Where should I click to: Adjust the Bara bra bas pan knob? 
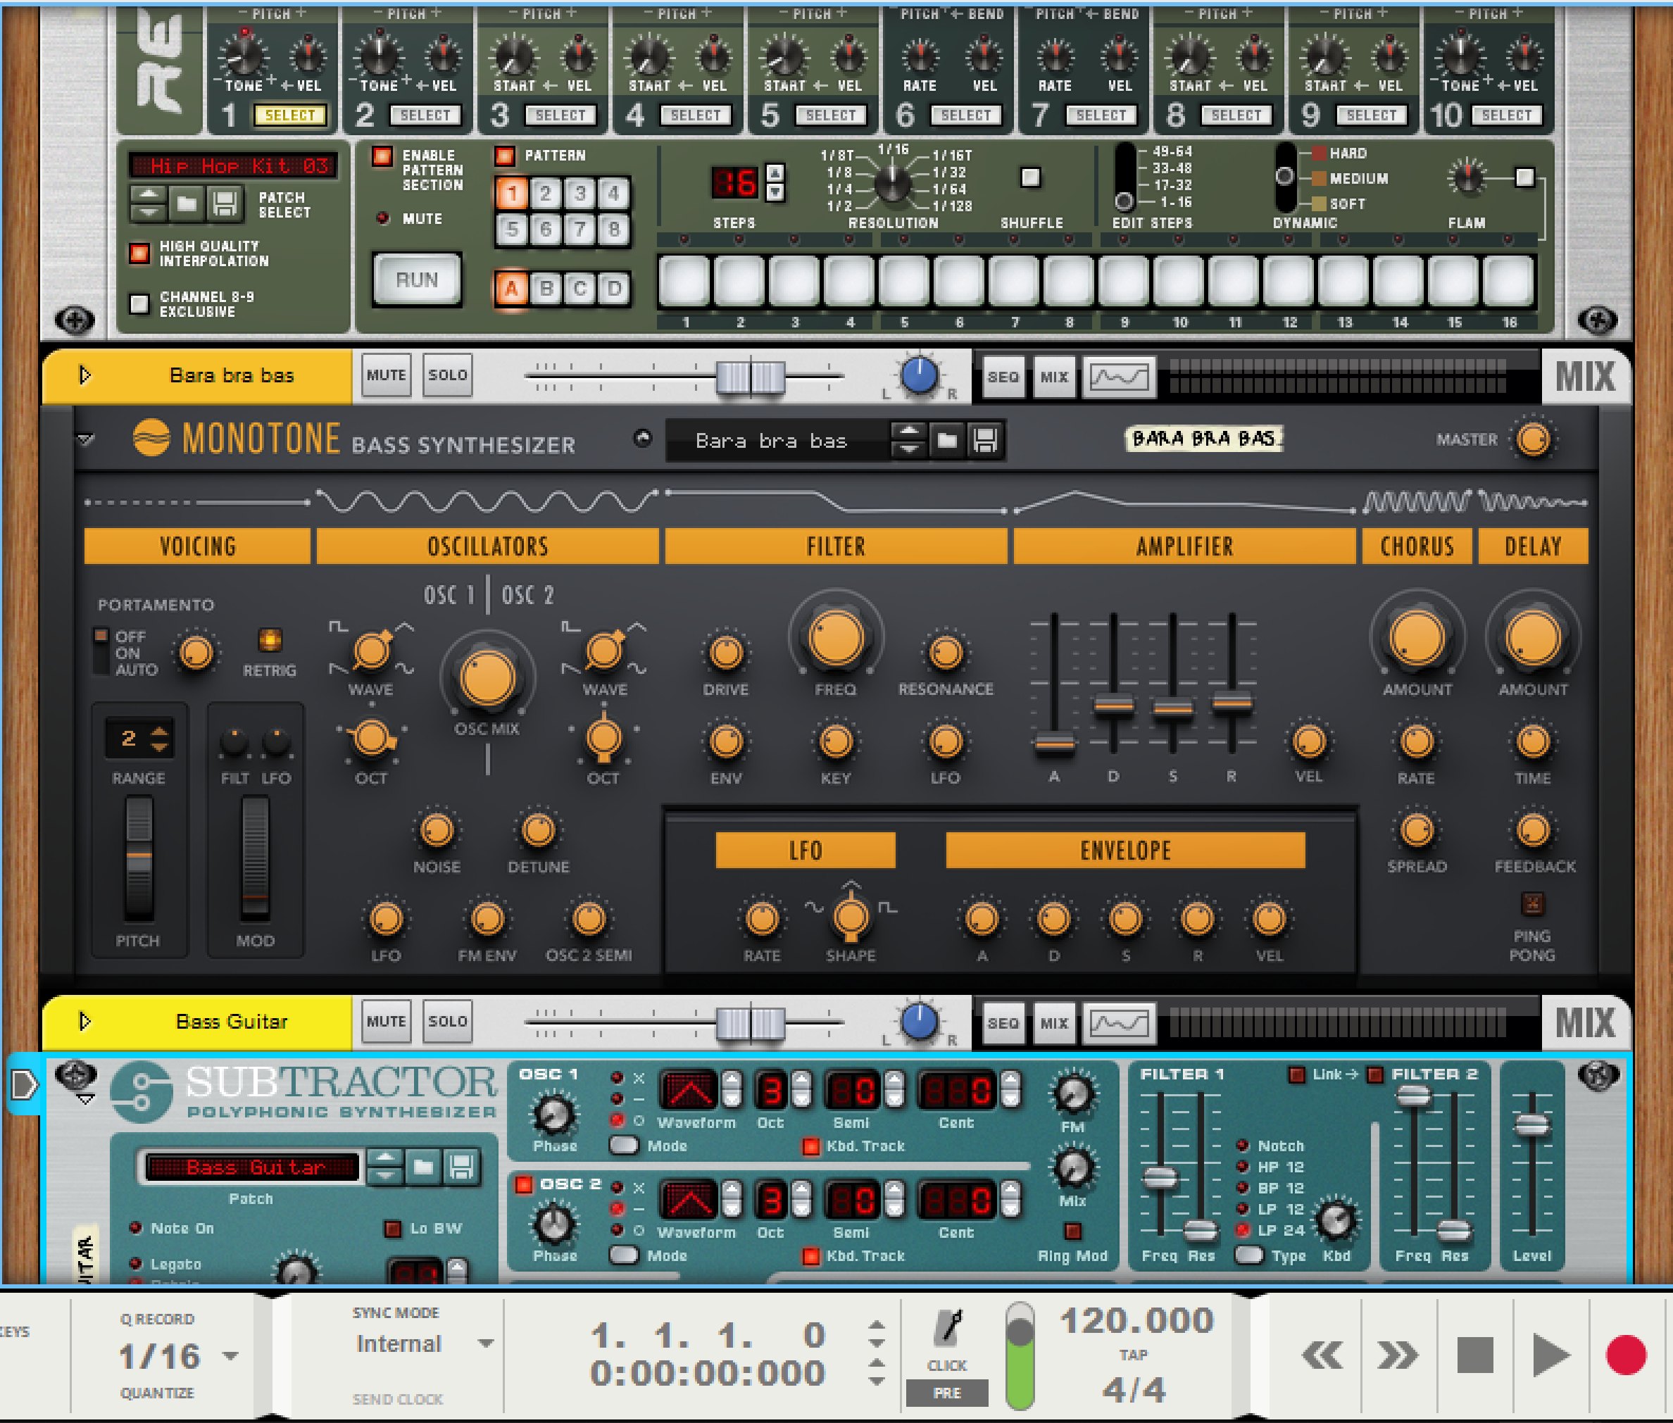pos(919,375)
